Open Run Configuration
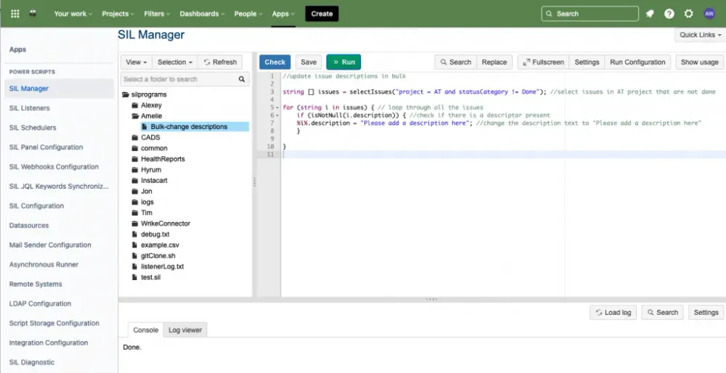Viewport: 726px width, 373px height. coord(637,62)
